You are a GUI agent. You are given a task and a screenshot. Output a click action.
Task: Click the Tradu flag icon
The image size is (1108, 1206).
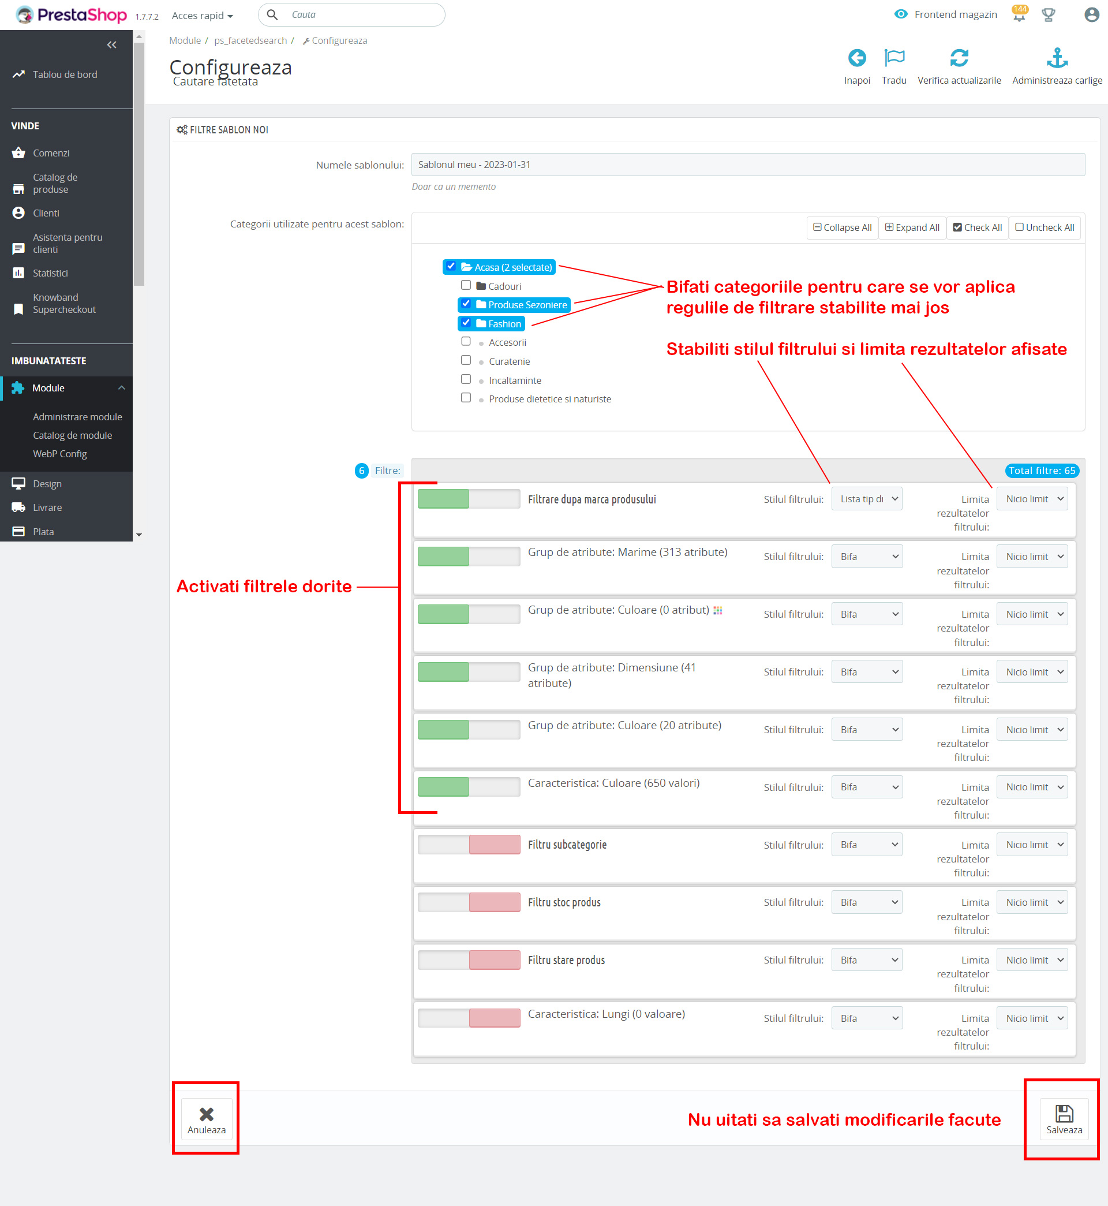(x=894, y=58)
